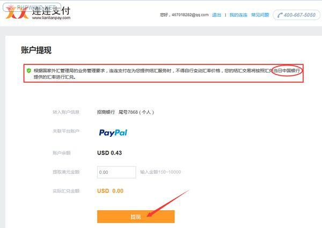
Task: Click the orange USD 0.00 exchange amount
Action: (x=110, y=191)
